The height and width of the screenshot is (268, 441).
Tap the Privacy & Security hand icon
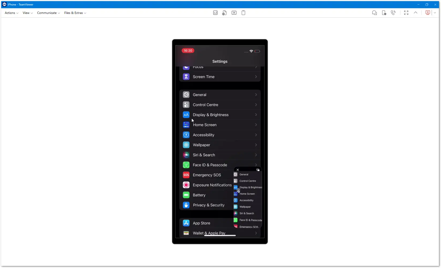coord(186,205)
